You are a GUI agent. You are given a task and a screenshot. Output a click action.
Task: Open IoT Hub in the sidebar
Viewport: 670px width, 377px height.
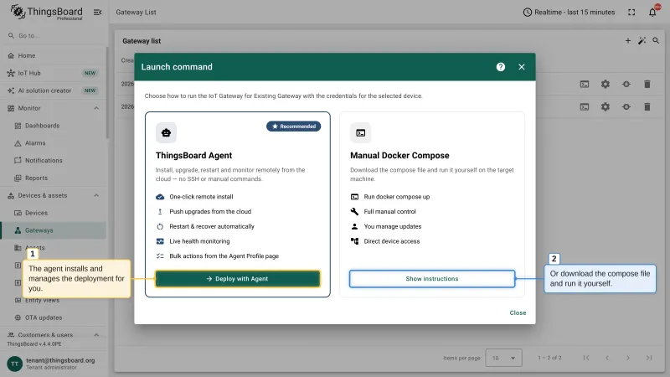click(54, 73)
